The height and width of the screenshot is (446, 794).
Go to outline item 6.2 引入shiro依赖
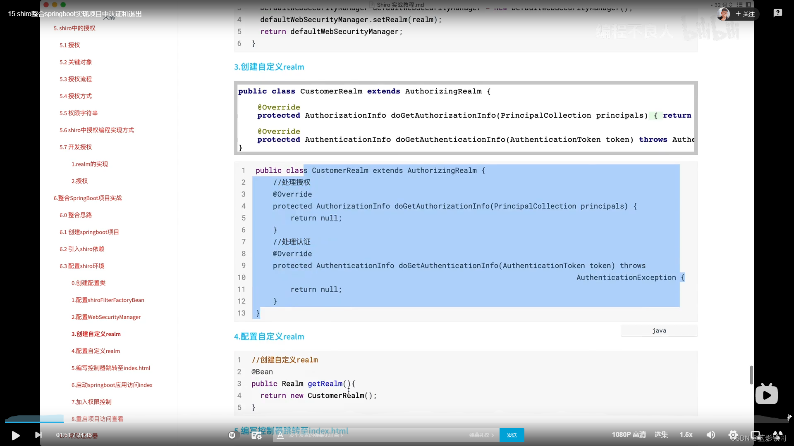(82, 249)
